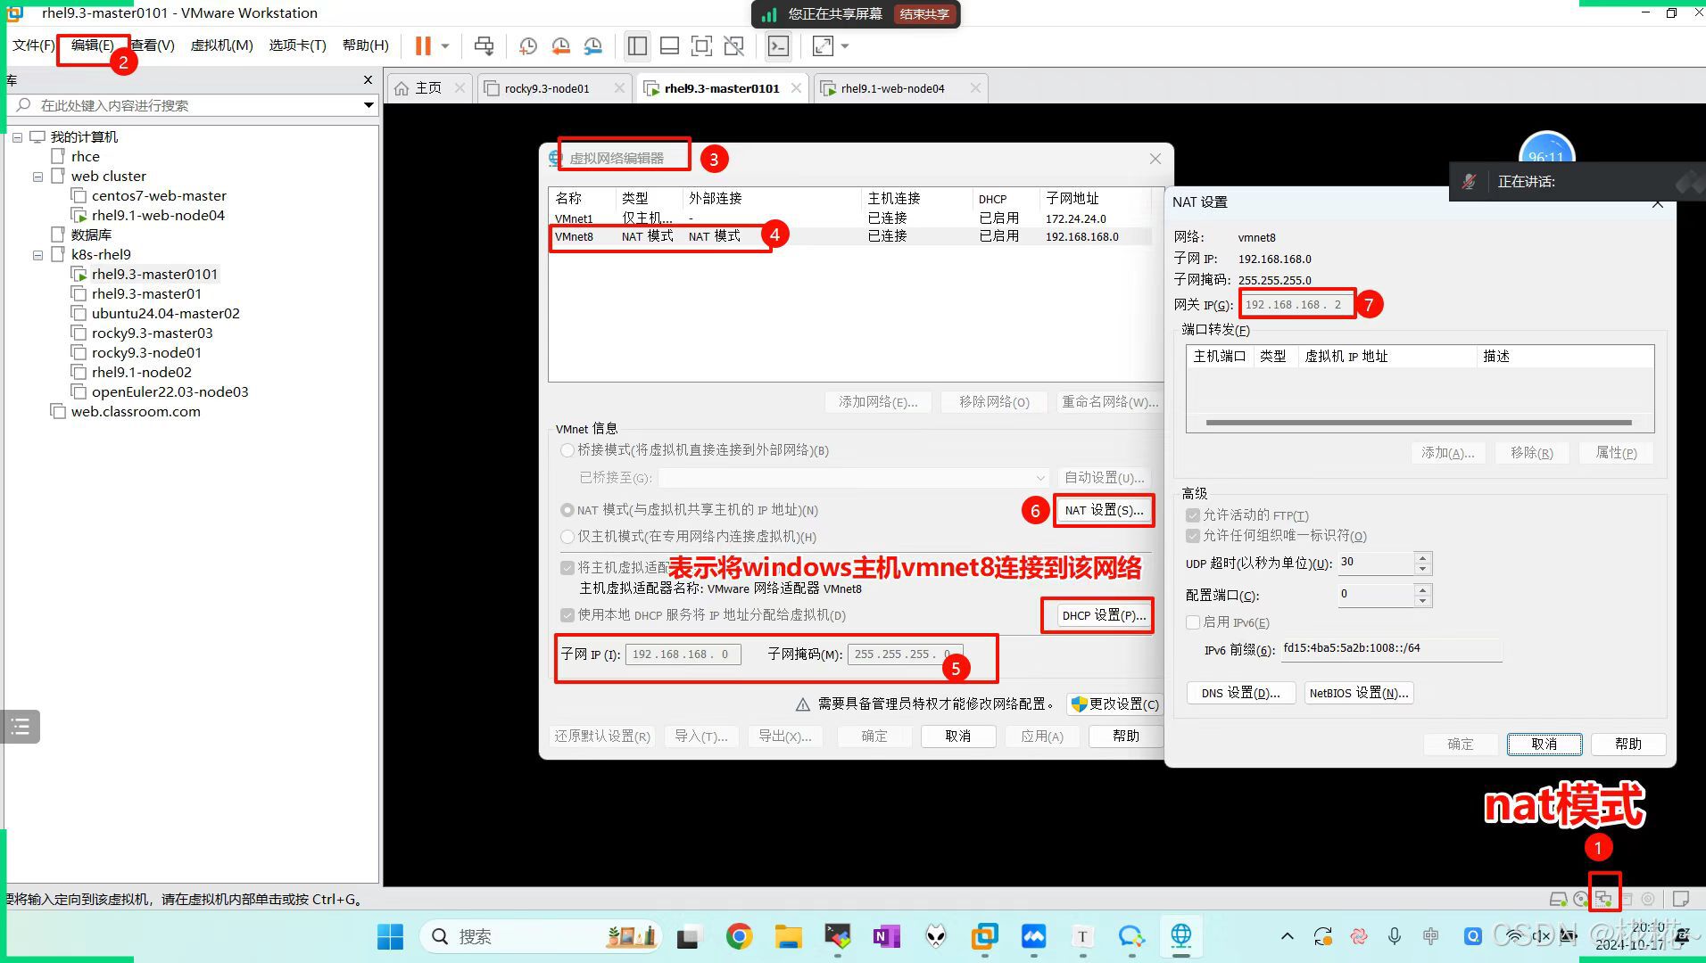Open the 编辑(E) menu

93,45
